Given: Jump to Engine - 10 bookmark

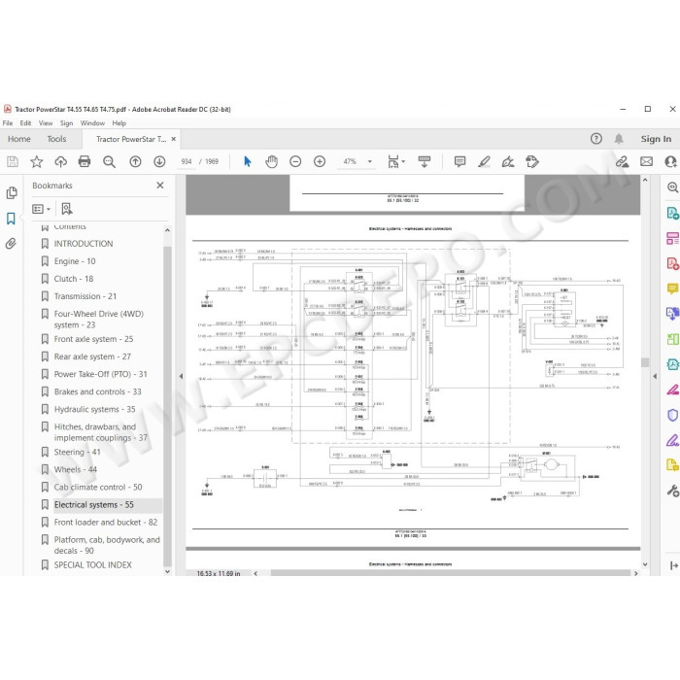Looking at the screenshot, I should coord(75,261).
